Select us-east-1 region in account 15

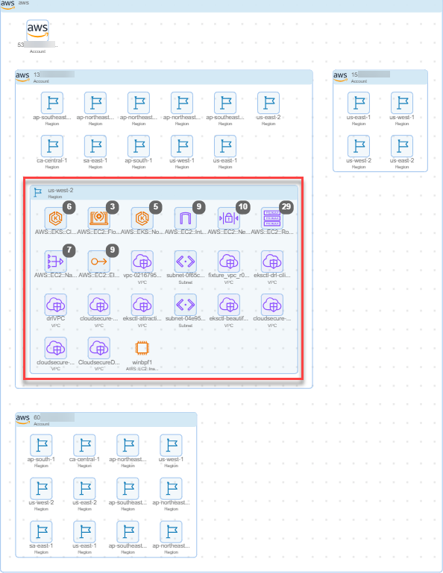(359, 103)
